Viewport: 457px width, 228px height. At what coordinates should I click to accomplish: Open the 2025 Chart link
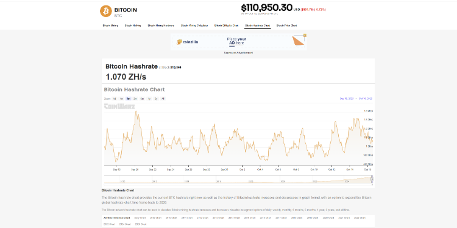click(x=141, y=224)
